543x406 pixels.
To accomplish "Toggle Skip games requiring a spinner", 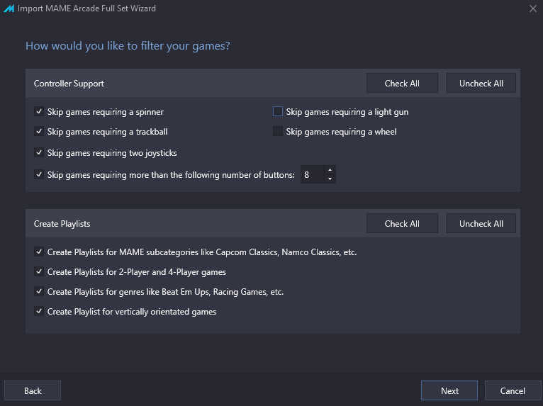I will (39, 111).
